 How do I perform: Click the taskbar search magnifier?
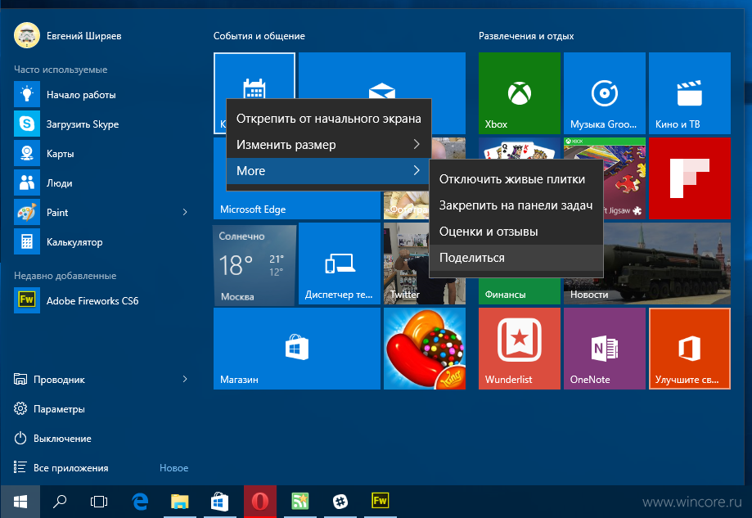(x=60, y=502)
